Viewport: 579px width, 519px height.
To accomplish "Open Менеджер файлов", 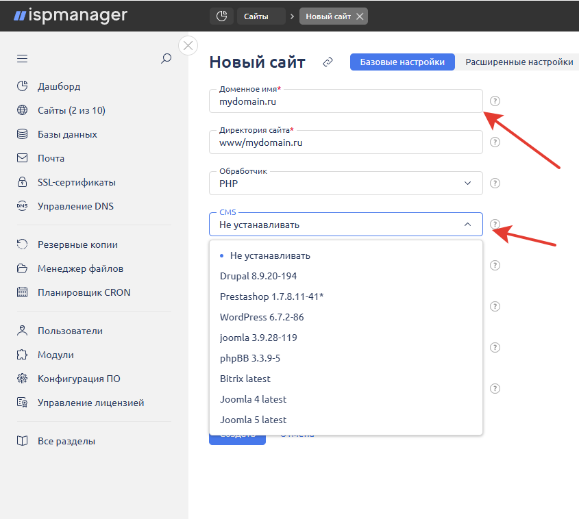I will click(x=80, y=268).
